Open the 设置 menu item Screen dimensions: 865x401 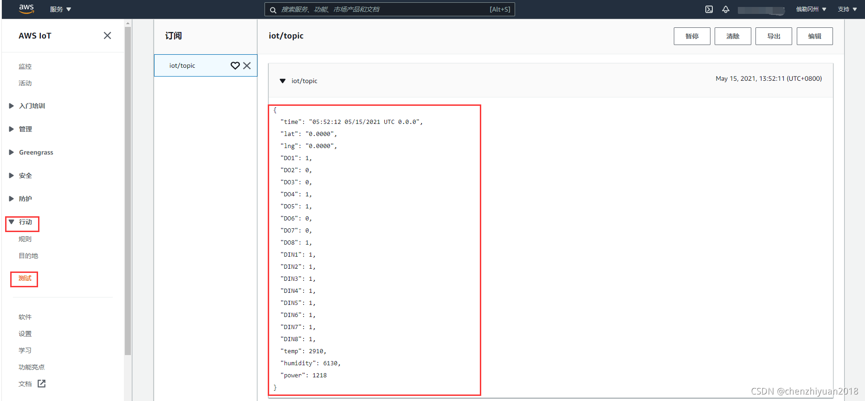click(x=25, y=334)
